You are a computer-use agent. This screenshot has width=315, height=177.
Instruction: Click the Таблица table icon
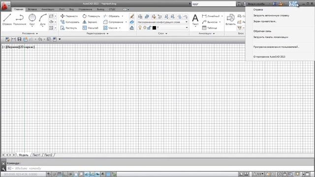click(x=204, y=28)
